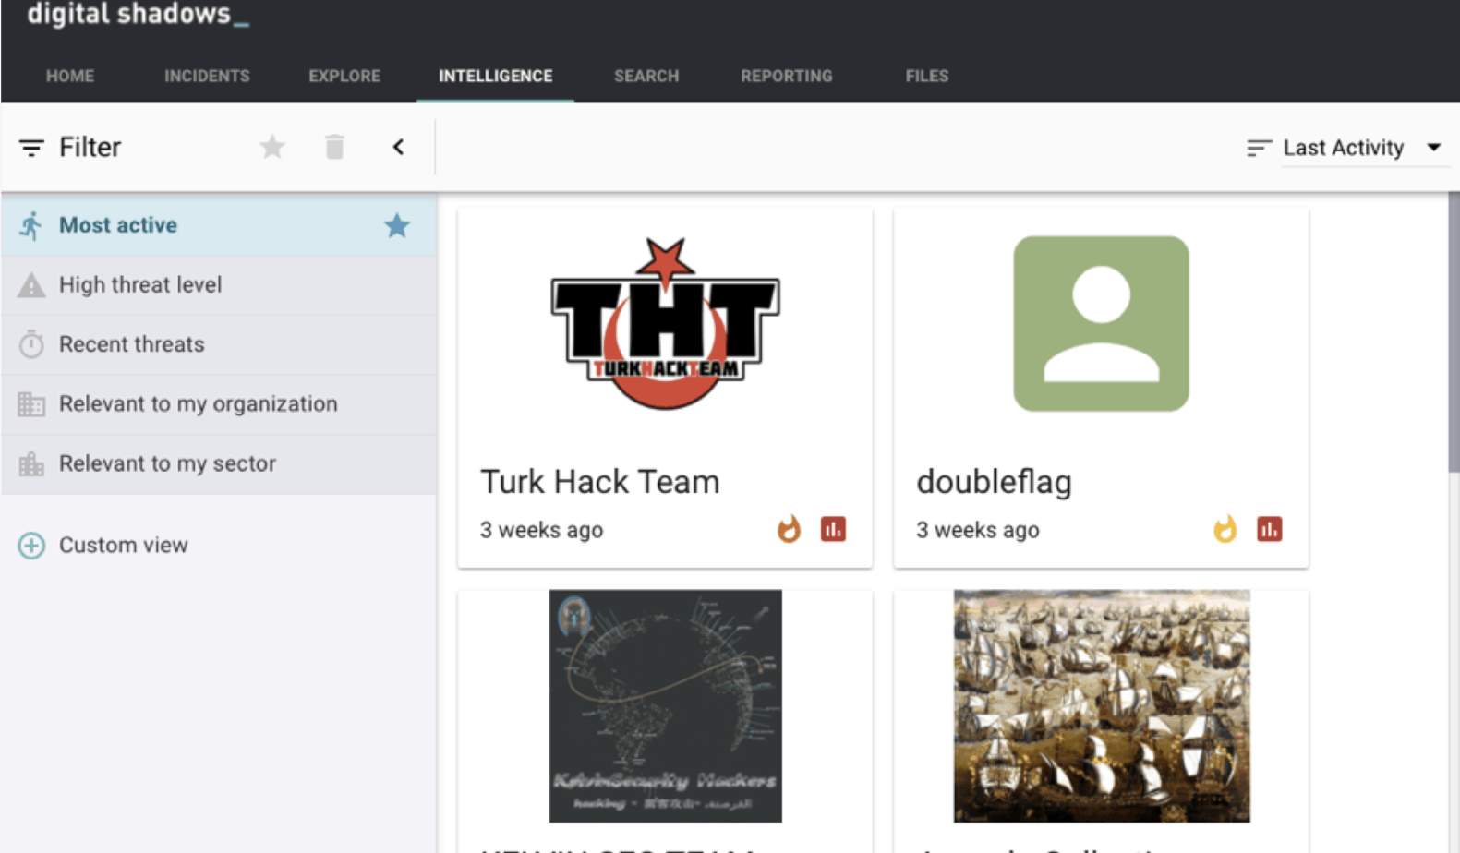Image resolution: width=1460 pixels, height=853 pixels.
Task: Open the sailing ships card thumbnail
Action: coord(1102,706)
